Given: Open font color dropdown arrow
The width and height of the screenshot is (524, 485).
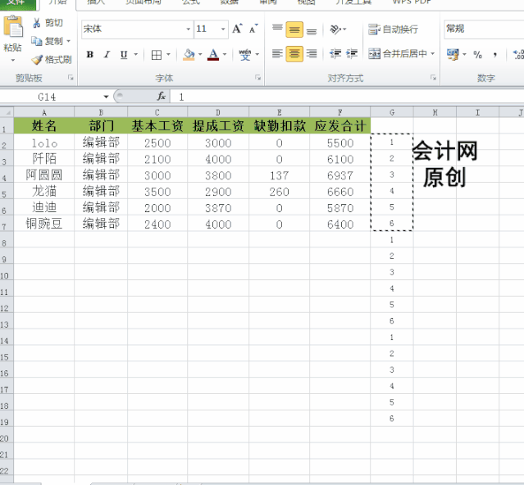Looking at the screenshot, I should pyautogui.click(x=225, y=54).
